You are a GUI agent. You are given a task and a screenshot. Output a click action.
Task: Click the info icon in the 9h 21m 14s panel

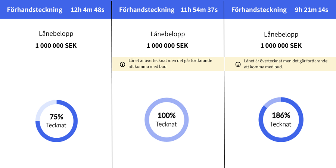238,64
